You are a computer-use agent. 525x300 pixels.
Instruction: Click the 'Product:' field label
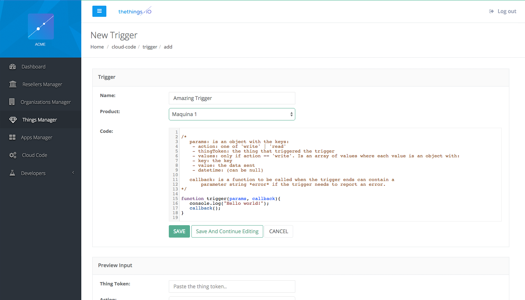pyautogui.click(x=110, y=111)
